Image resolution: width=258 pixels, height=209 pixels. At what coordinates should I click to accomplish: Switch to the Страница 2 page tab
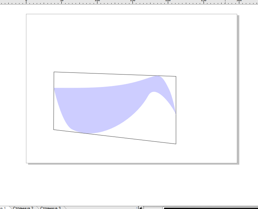coord(23,208)
